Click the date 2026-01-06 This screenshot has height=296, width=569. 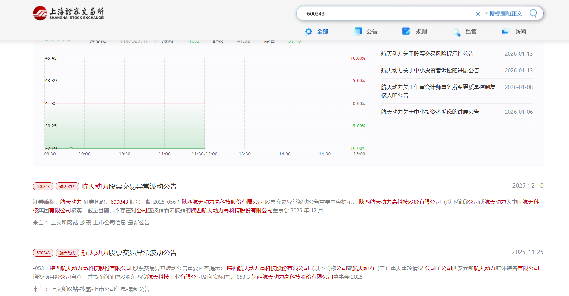click(x=519, y=112)
